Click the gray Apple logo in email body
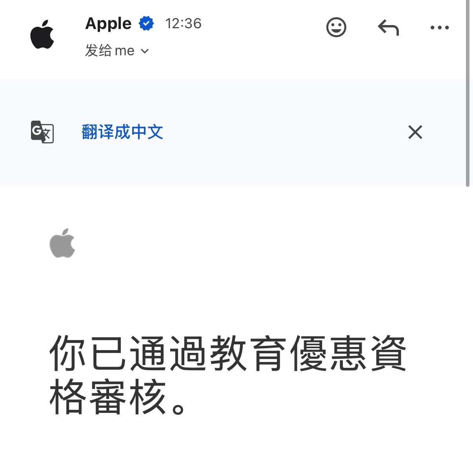 62,243
